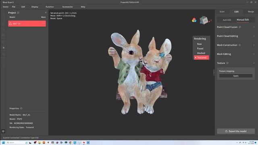Image resolution: width=258 pixels, height=145 pixels.
Task: Select Meshed rendering mode
Action: click(202, 53)
